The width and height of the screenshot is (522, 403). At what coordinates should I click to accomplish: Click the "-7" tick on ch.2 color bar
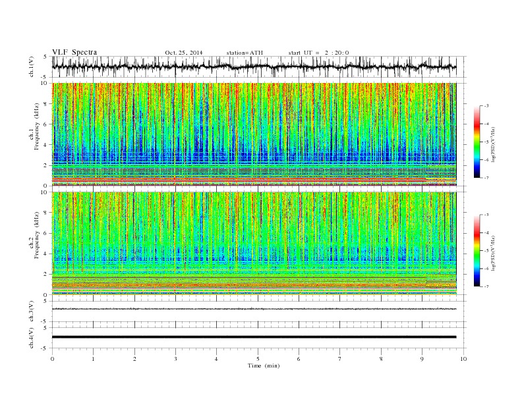486,286
